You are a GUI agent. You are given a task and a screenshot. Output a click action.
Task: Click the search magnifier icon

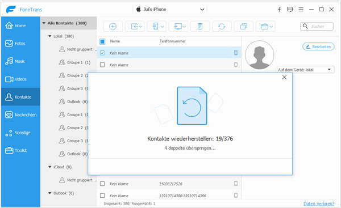point(305,26)
